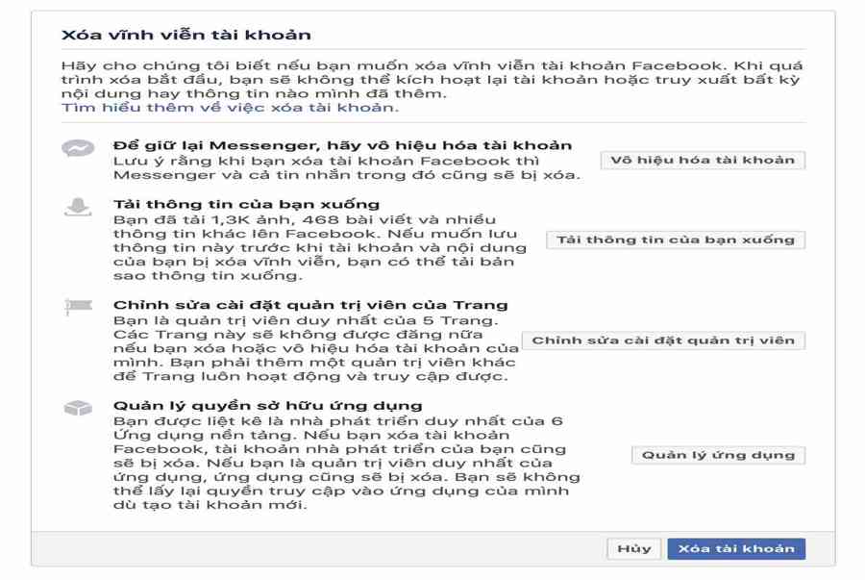Viewport: 865px width, 580px height.
Task: Open the Tìm hiểu thêm về việc xóa tài khoản link
Action: tap(230, 107)
